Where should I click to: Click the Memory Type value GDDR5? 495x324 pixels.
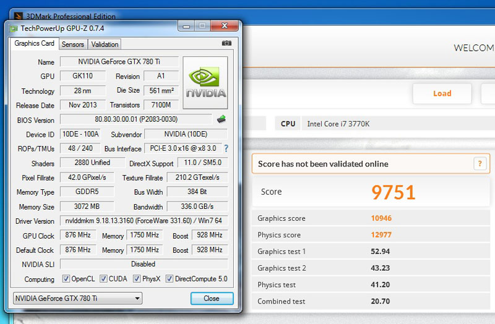pos(87,192)
